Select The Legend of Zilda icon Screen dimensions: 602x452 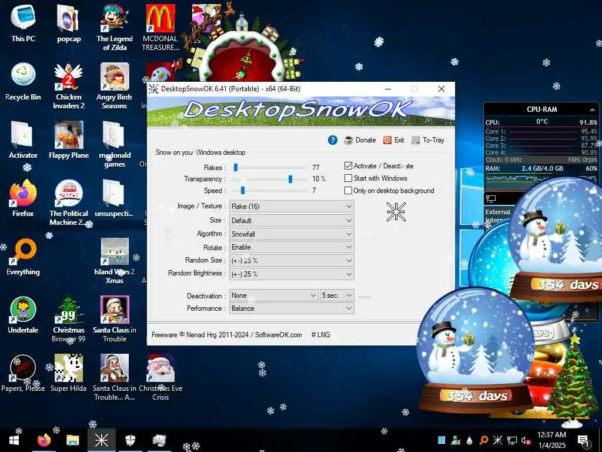coord(115,28)
